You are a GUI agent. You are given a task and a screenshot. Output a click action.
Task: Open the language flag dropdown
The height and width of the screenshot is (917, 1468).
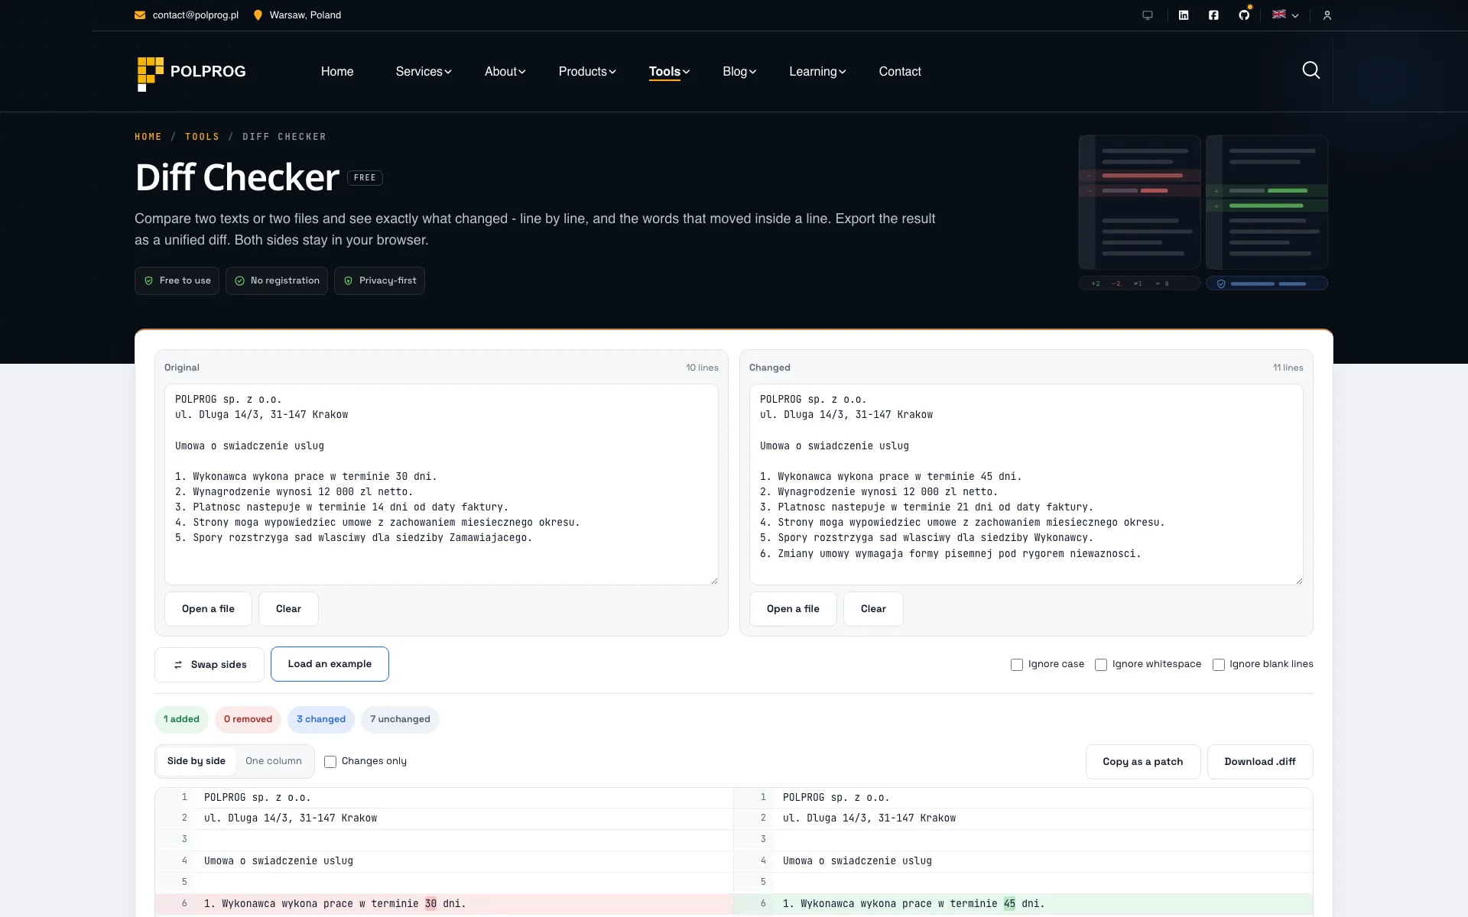pyautogui.click(x=1285, y=15)
